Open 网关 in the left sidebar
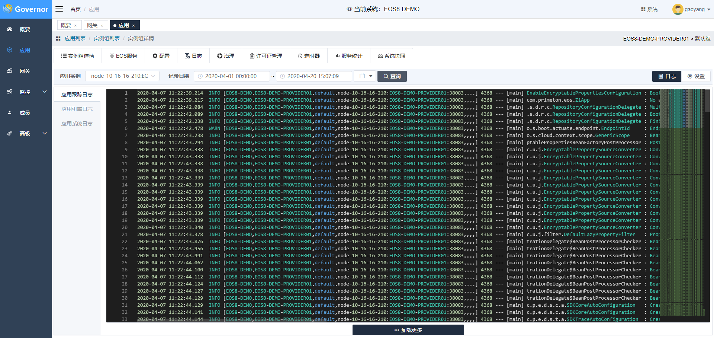714x338 pixels. pos(25,71)
